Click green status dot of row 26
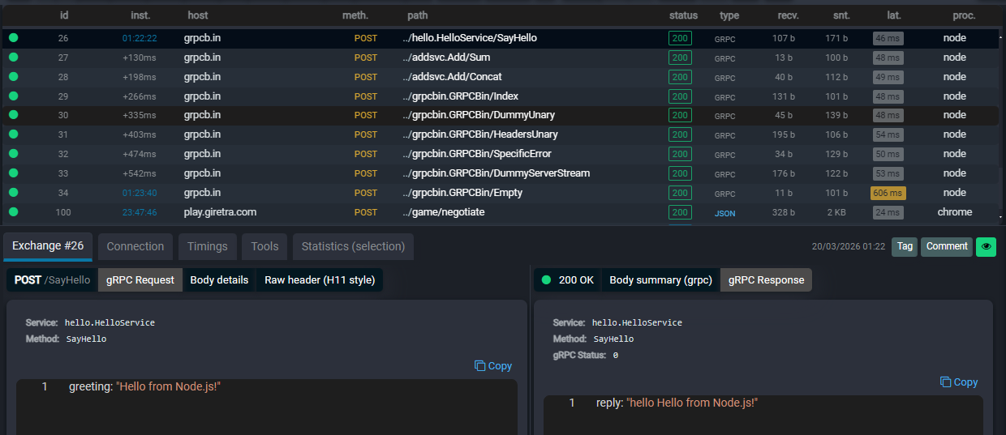 13,38
